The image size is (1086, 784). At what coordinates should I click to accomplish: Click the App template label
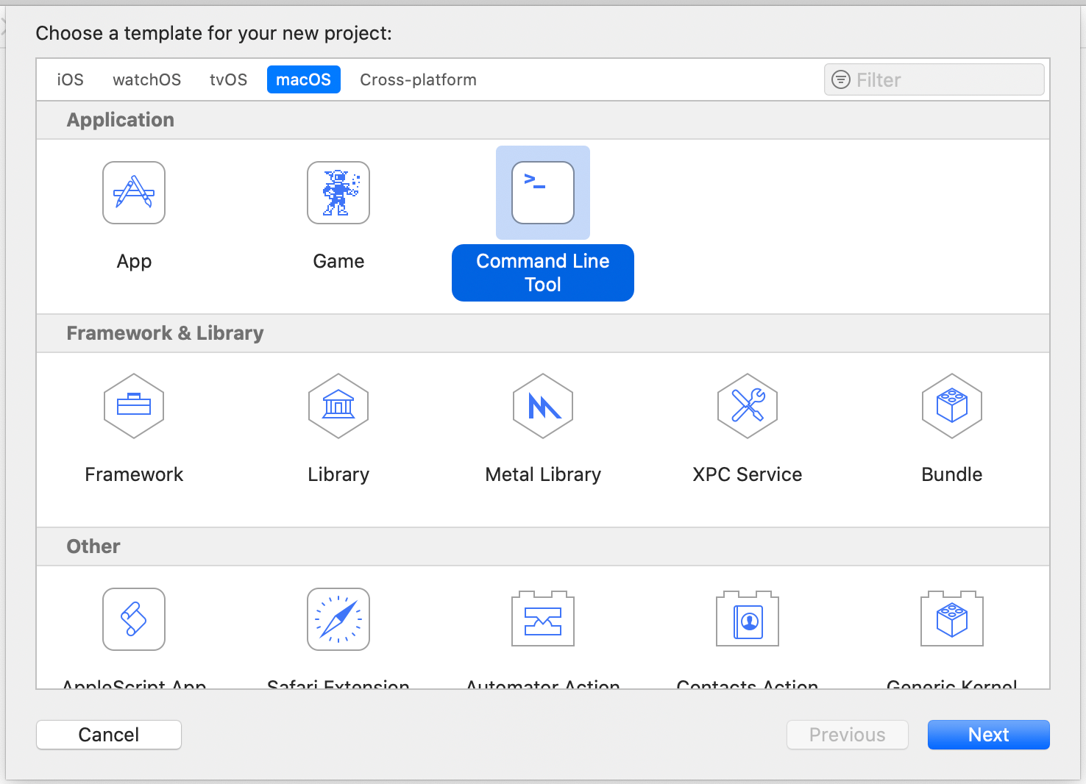point(134,261)
